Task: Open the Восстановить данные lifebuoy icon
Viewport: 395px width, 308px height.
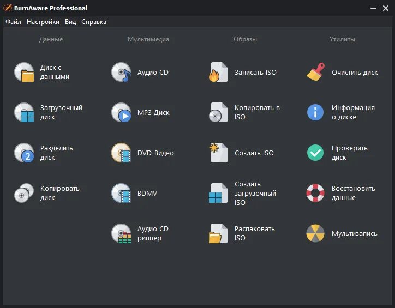Action: pos(315,193)
